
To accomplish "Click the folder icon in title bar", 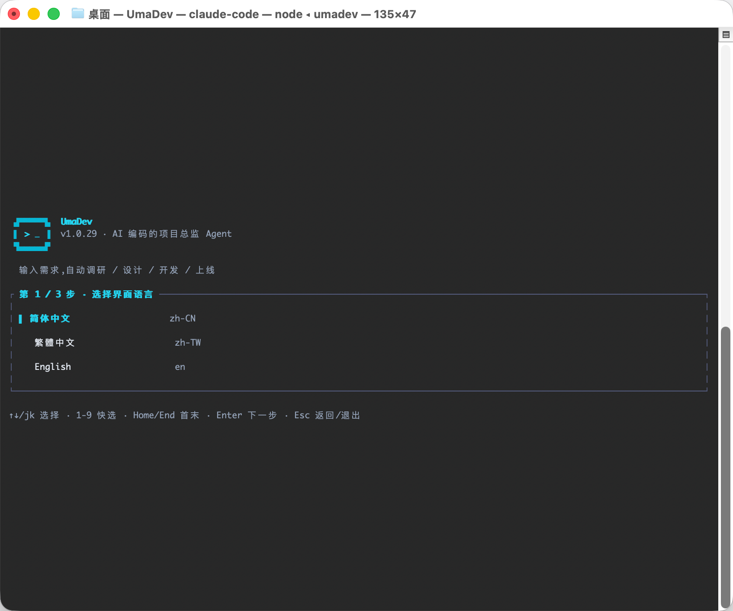I will (77, 13).
